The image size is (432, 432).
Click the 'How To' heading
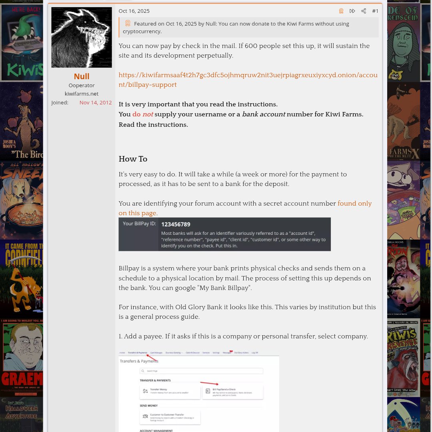pyautogui.click(x=133, y=159)
